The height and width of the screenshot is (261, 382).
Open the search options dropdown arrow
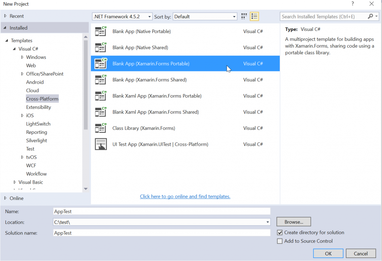pos(376,16)
